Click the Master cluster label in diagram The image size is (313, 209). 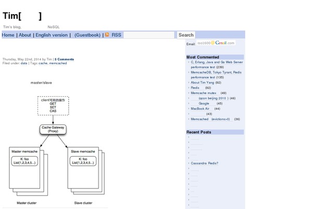[x=27, y=203]
